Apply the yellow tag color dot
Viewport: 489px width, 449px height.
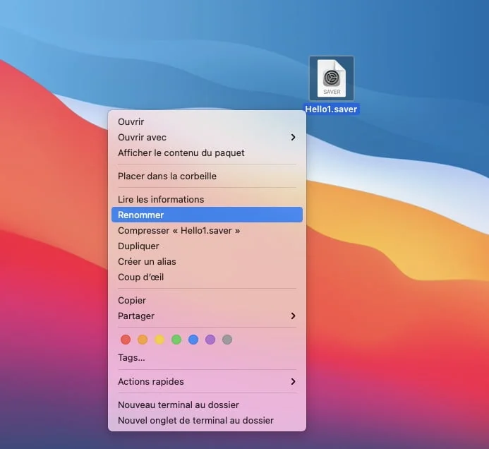(159, 340)
